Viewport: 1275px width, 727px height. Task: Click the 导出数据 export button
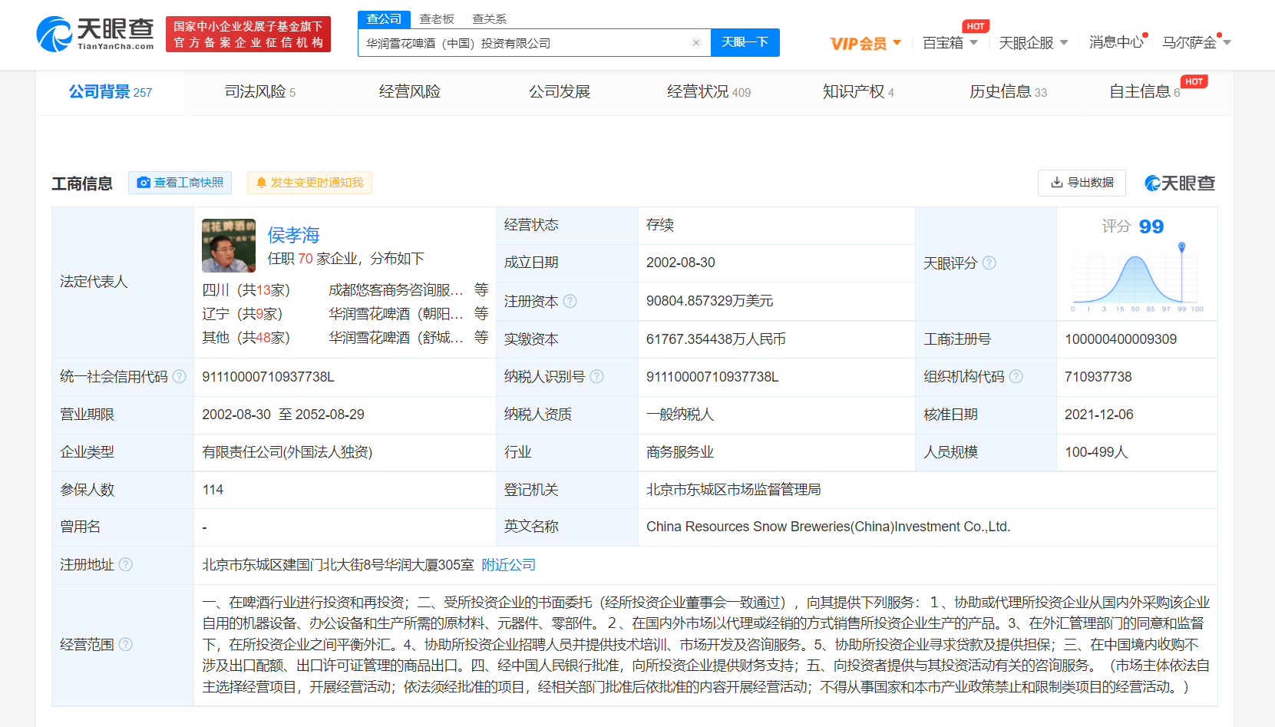(1082, 183)
